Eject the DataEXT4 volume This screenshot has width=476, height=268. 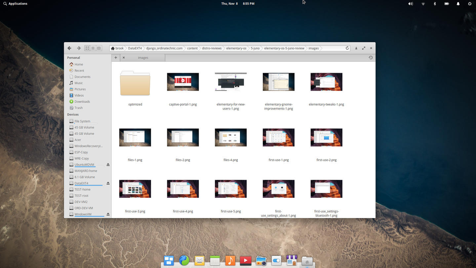(108, 183)
